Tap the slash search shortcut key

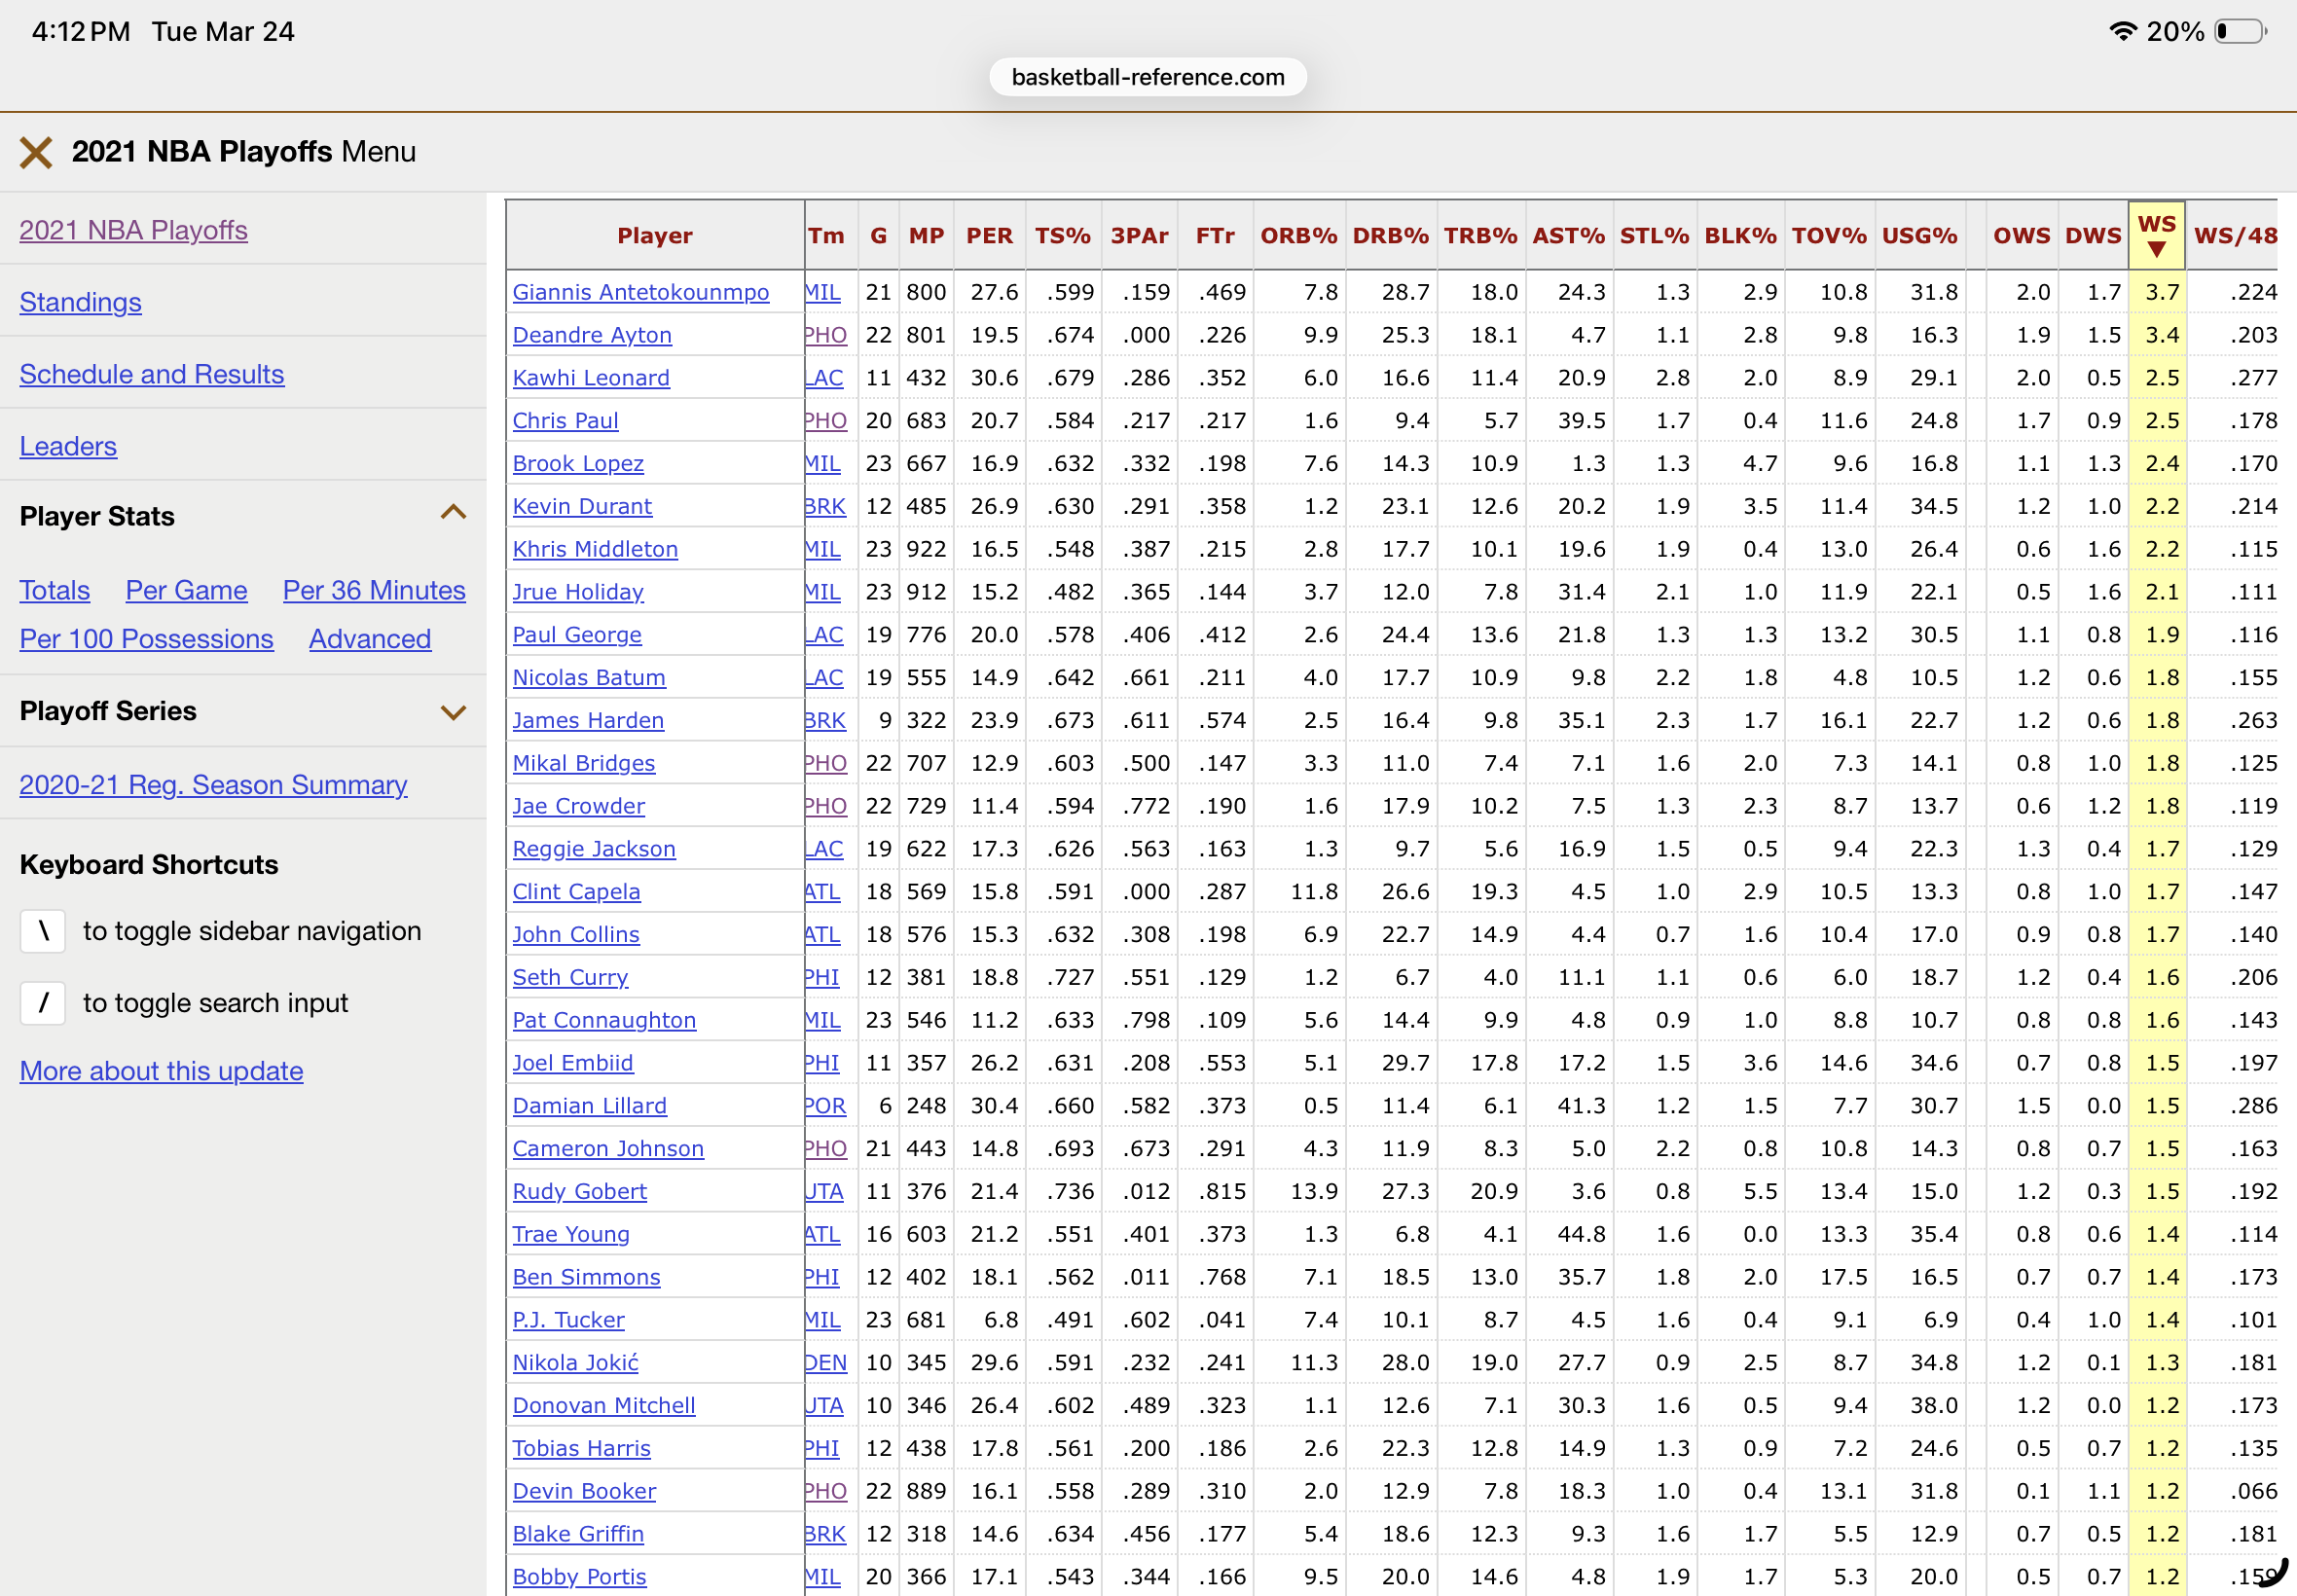click(x=43, y=1003)
